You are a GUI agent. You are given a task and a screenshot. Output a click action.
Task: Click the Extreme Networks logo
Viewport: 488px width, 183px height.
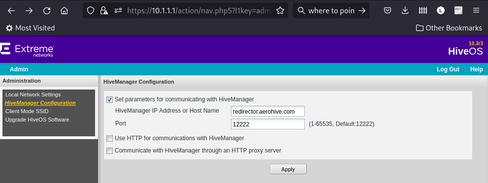(27, 51)
